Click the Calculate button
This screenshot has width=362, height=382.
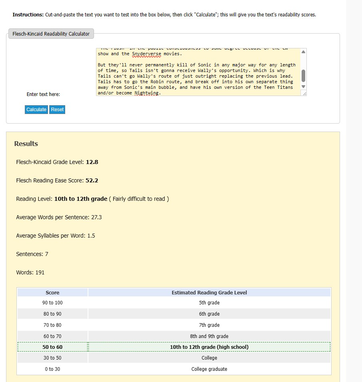click(x=36, y=110)
